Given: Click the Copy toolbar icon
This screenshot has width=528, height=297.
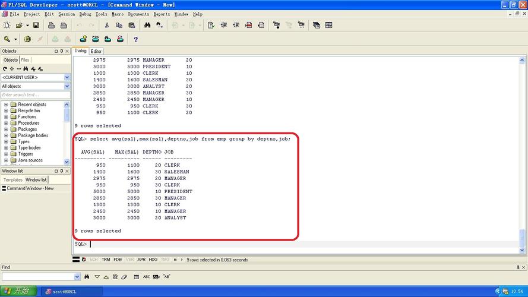Looking at the screenshot, I should [x=119, y=26].
